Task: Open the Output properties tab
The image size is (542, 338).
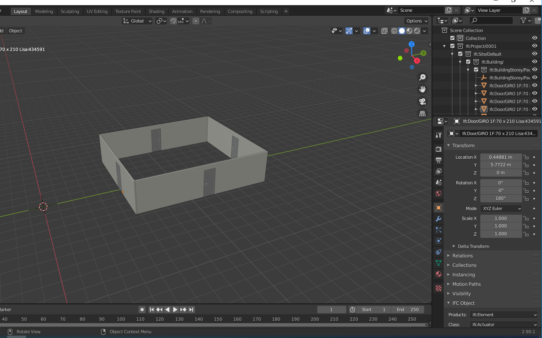Action: [438, 160]
